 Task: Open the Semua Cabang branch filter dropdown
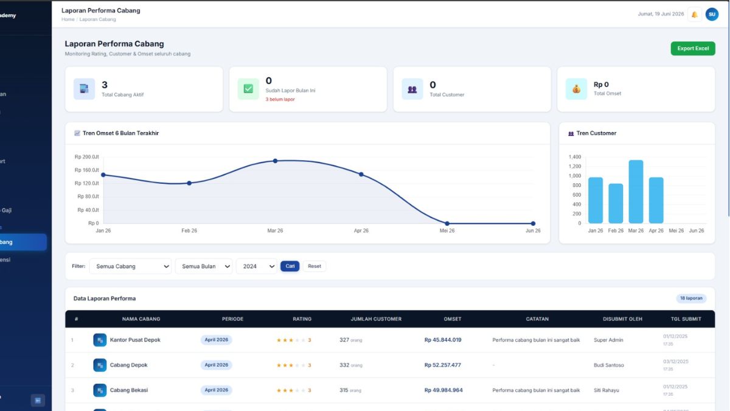[131, 266]
